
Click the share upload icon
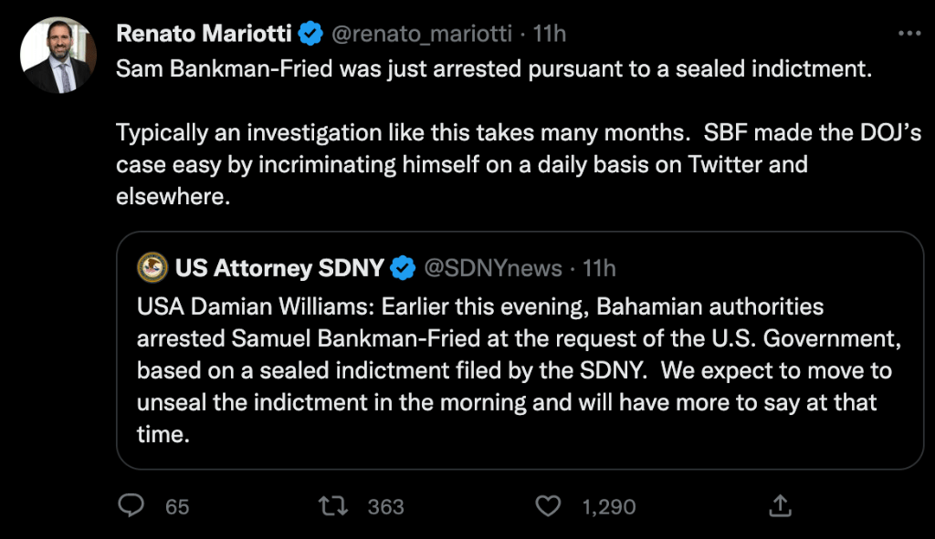click(780, 505)
